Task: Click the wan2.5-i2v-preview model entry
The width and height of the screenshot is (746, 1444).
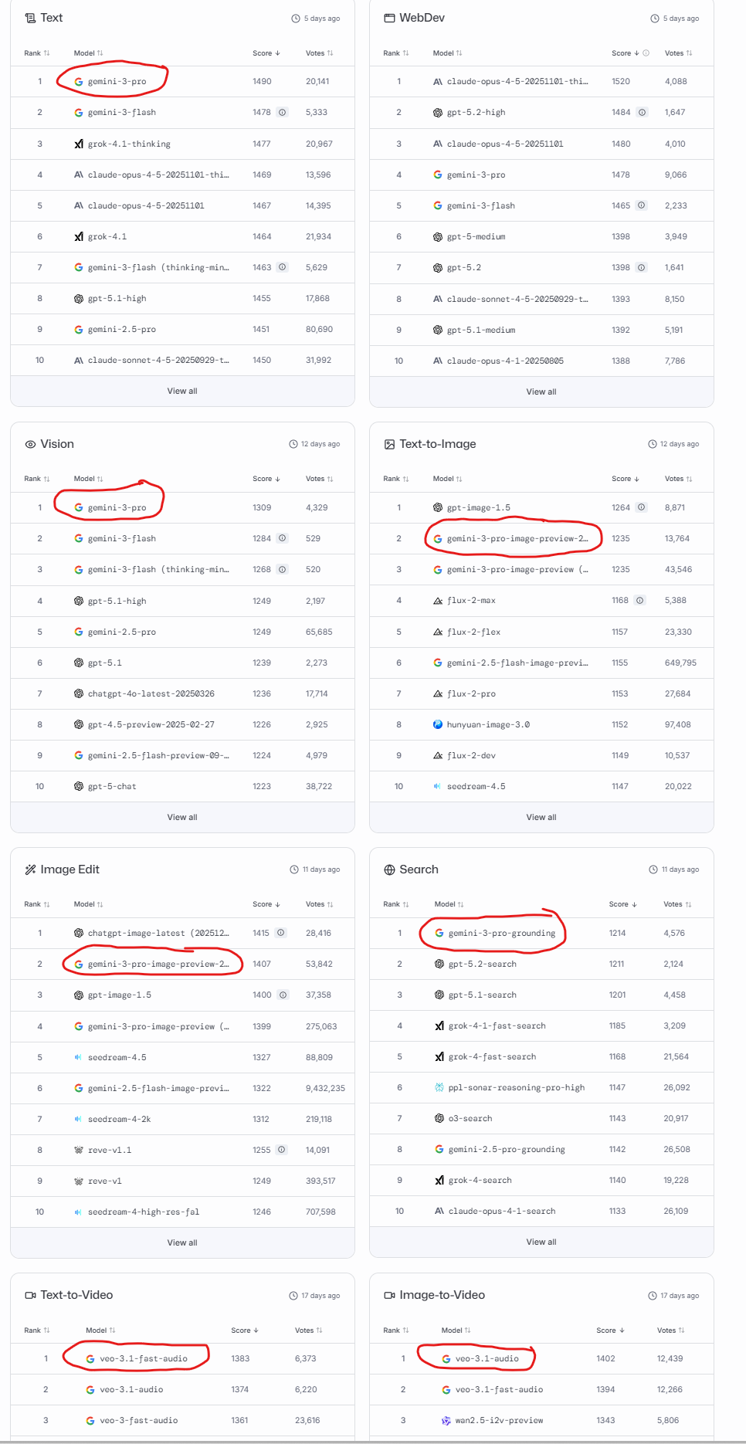Action: pos(499,1420)
